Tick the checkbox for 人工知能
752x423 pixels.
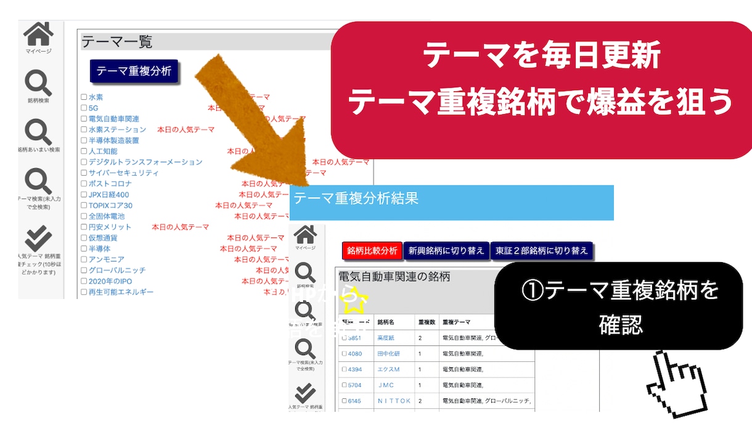click(x=84, y=151)
